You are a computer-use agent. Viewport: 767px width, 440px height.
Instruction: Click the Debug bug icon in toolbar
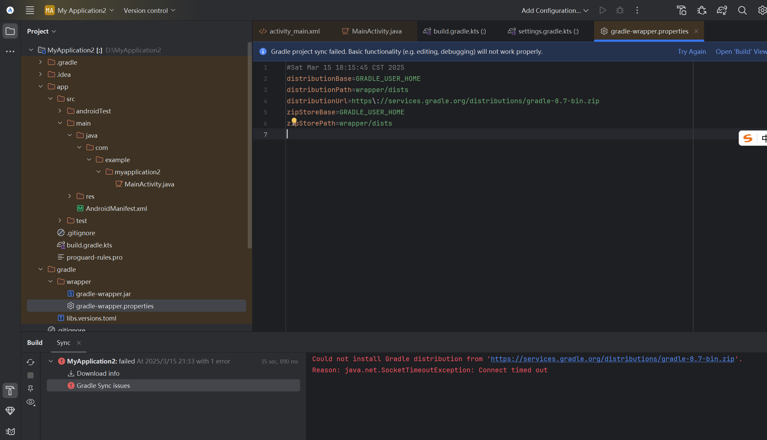pyautogui.click(x=620, y=10)
